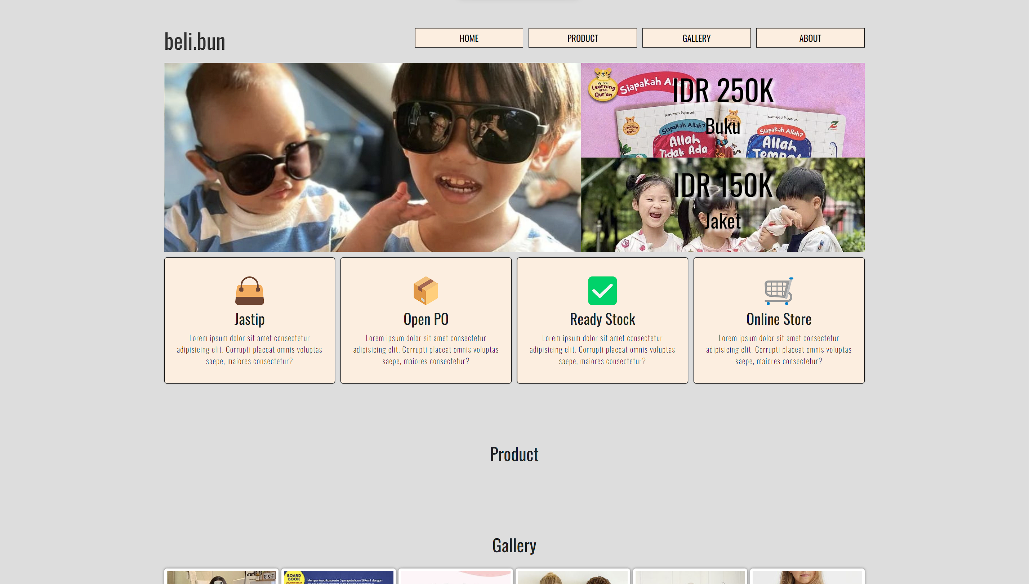1029x584 pixels.
Task: Click the shopping cart icon above Online Store
Action: [779, 291]
